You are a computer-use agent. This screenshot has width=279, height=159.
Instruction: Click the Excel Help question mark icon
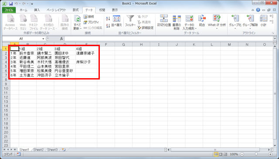[x=258, y=10]
